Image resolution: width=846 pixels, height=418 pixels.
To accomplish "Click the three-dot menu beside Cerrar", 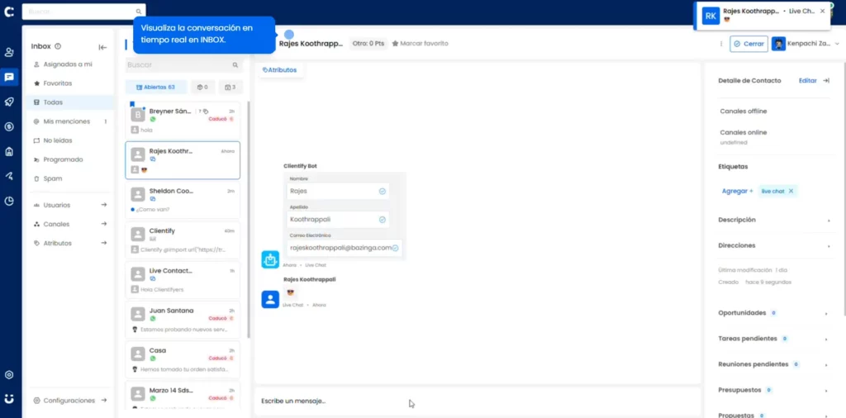I will (x=720, y=44).
